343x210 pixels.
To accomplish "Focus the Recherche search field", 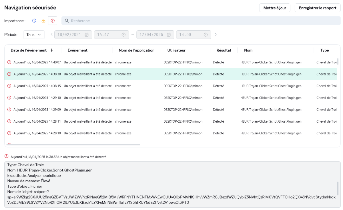I will pos(201,21).
